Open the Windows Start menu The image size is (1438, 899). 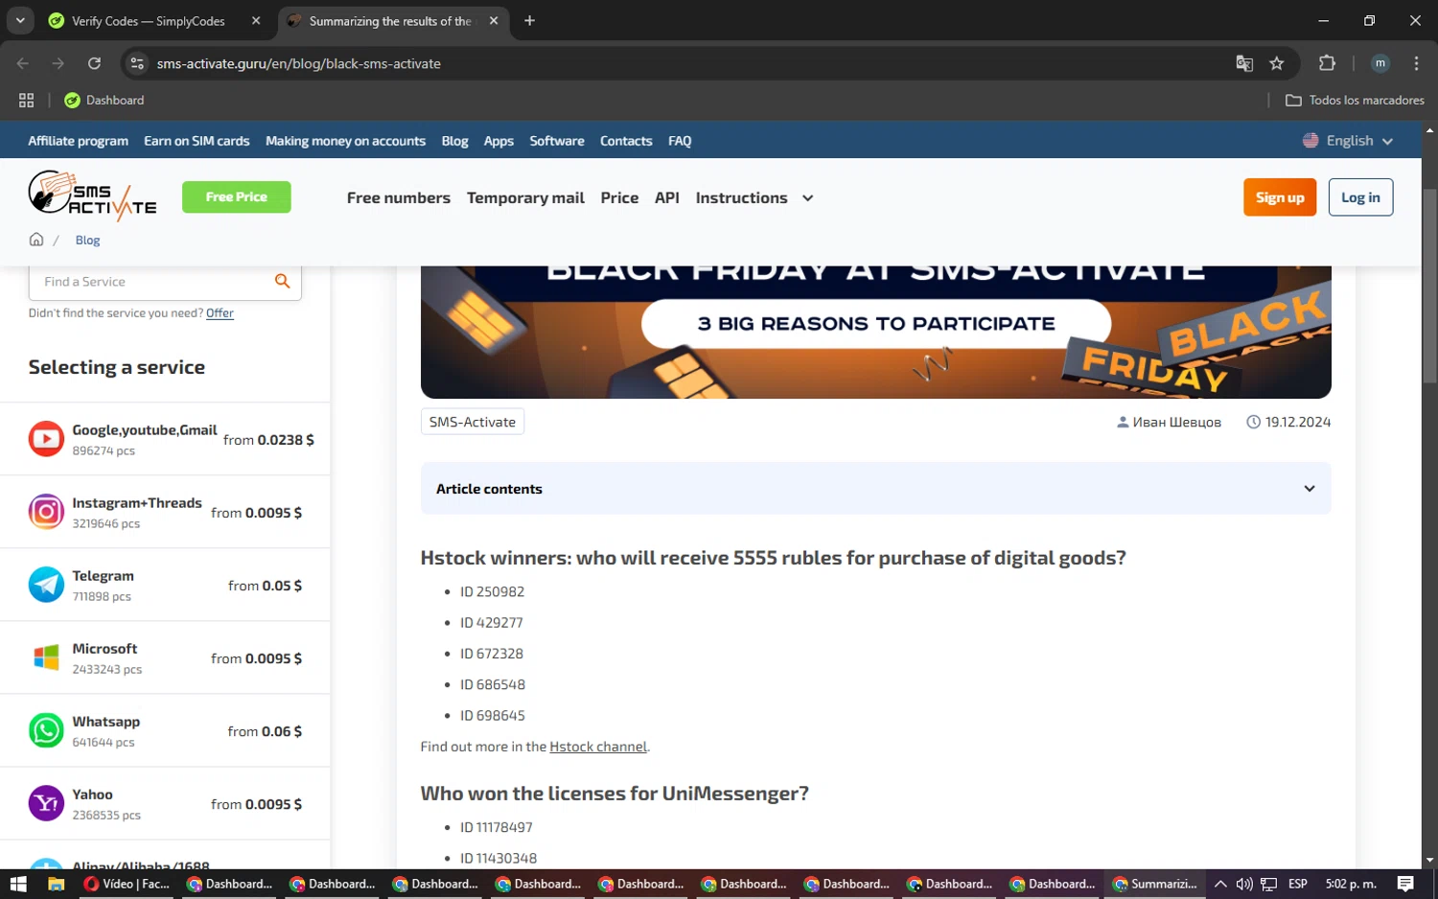click(x=18, y=884)
